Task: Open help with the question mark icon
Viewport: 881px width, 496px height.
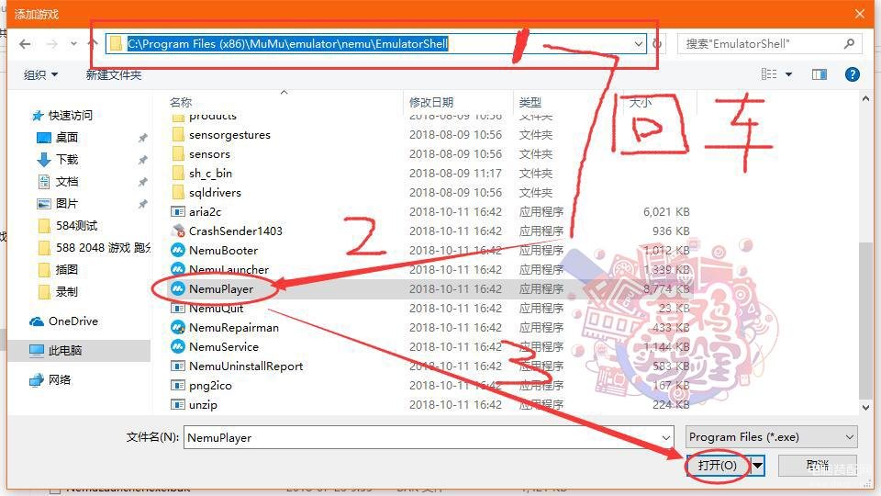Action: [x=852, y=74]
